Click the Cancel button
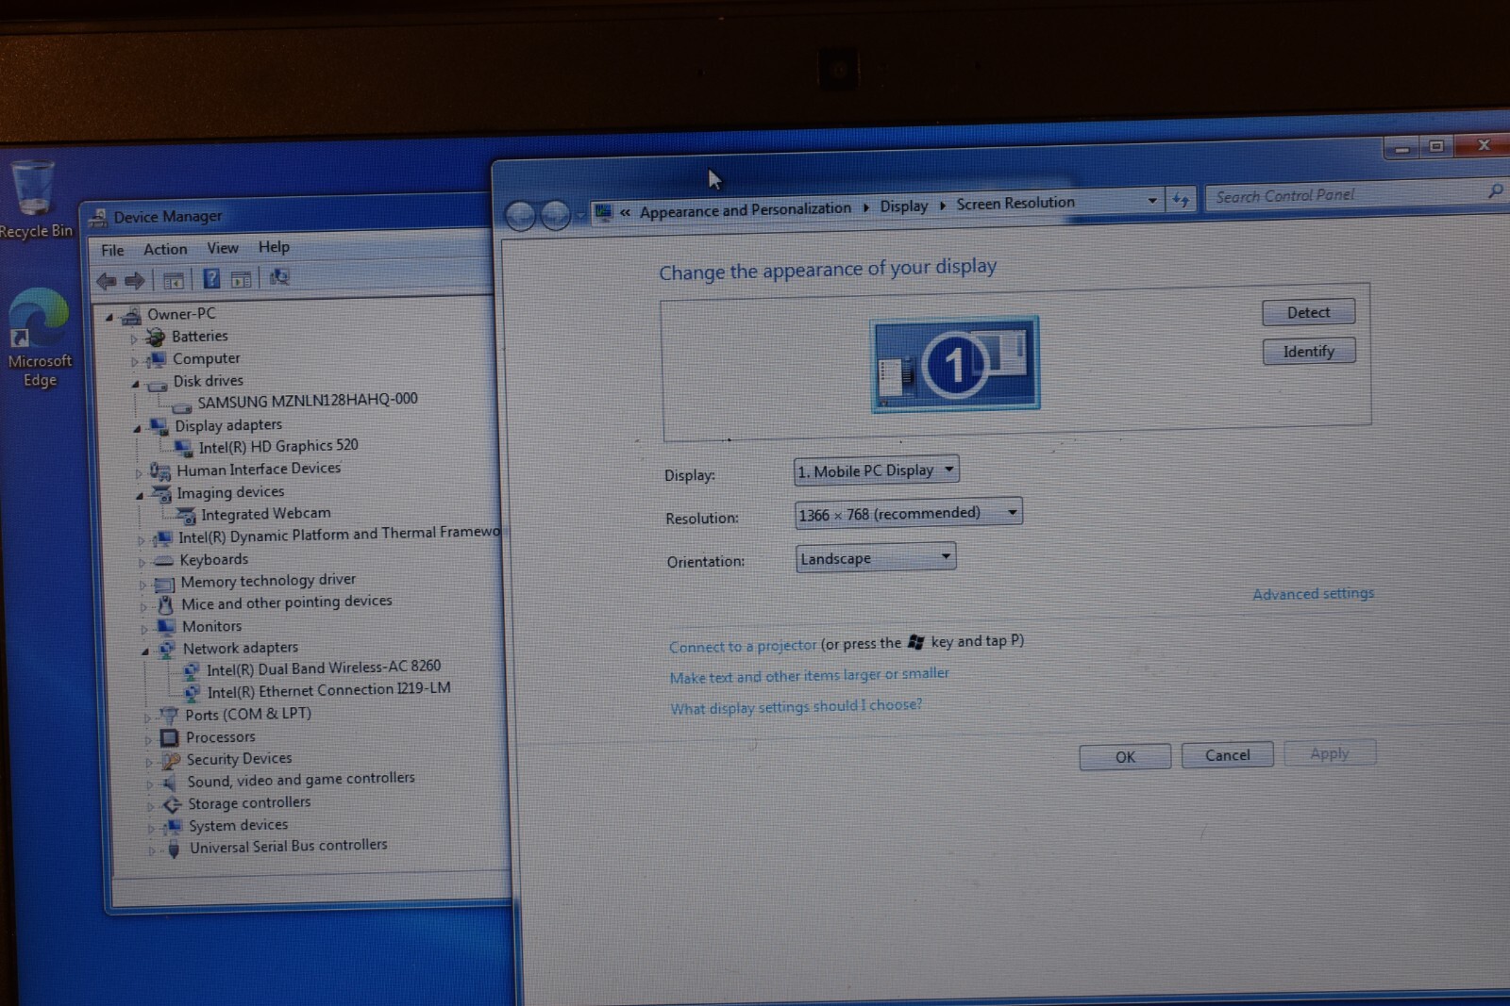 (x=1227, y=754)
